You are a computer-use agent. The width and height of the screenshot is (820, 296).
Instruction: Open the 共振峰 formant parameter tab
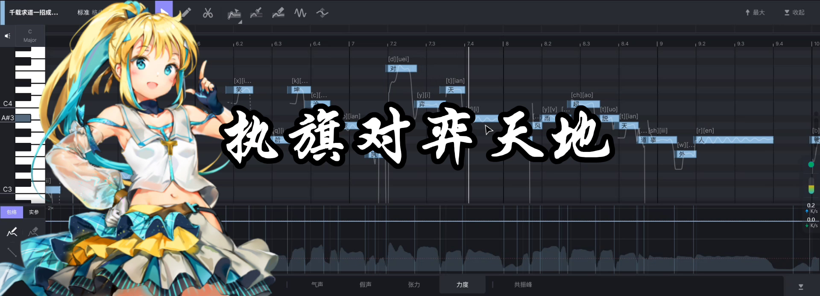pos(523,284)
